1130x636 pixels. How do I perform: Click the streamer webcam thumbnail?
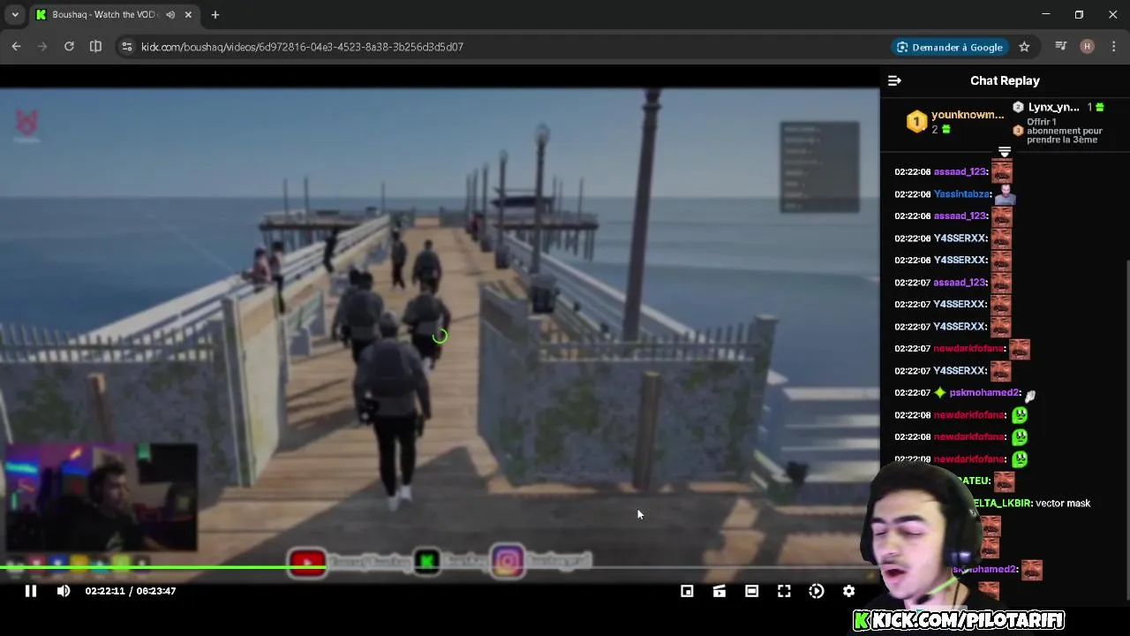(x=100, y=496)
